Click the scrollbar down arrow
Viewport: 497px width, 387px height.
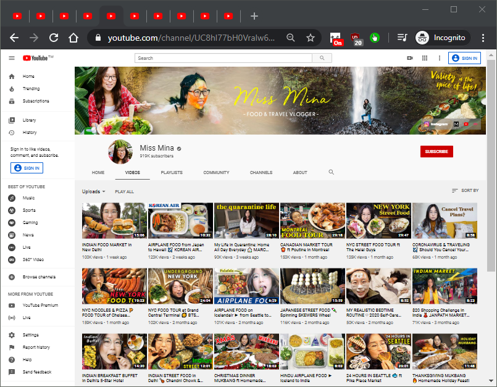pos(491,381)
